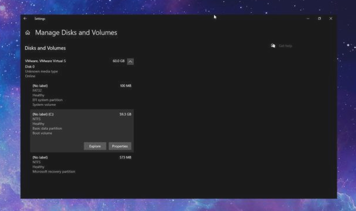Restore down the Settings window
This screenshot has width=356, height=211.
tap(319, 19)
